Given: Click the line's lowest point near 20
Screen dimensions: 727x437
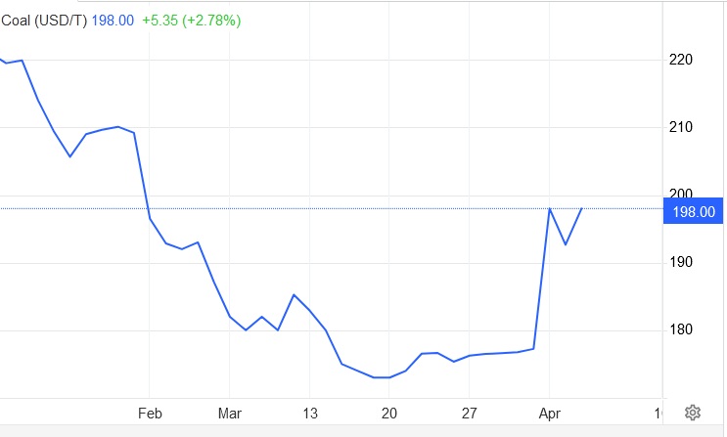Looking at the screenshot, I should 382,377.
